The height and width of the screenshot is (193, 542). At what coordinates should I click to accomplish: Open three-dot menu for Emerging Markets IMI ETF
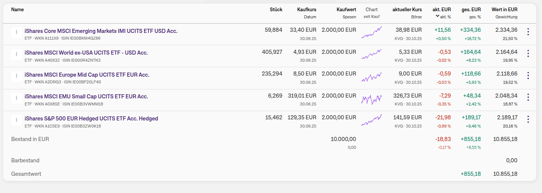[x=528, y=32]
